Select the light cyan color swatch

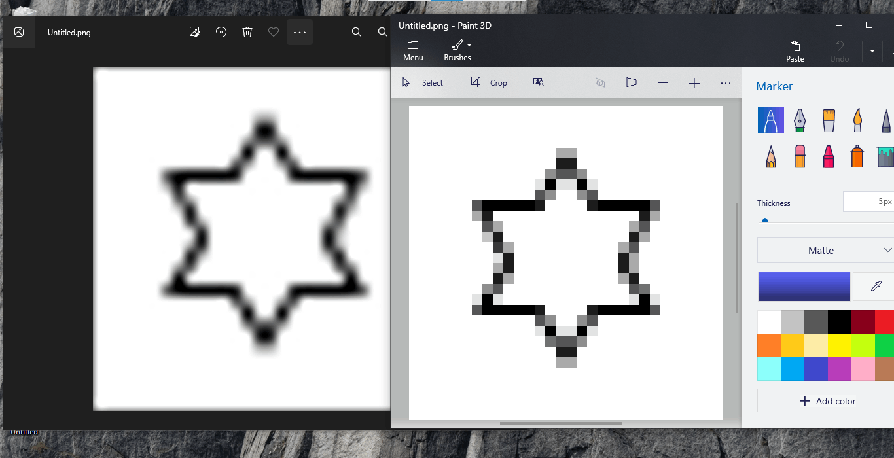coord(769,369)
